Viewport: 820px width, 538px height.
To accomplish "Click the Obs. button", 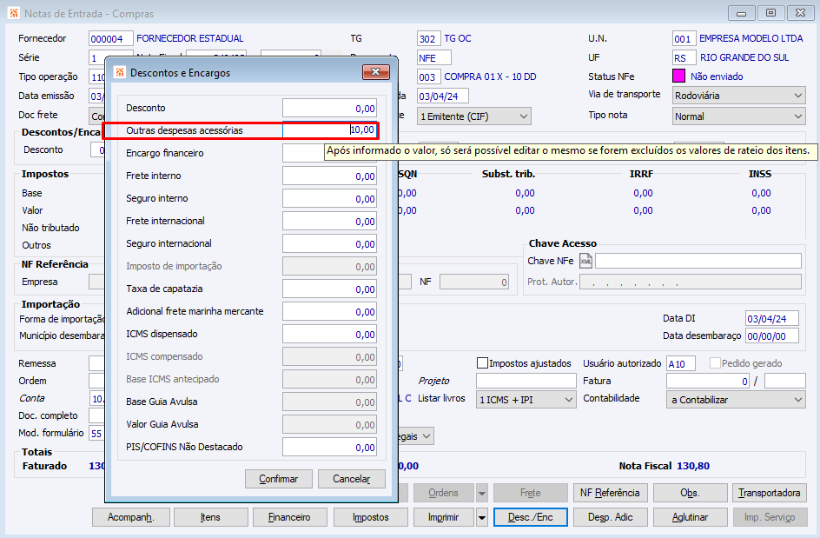I will point(691,493).
